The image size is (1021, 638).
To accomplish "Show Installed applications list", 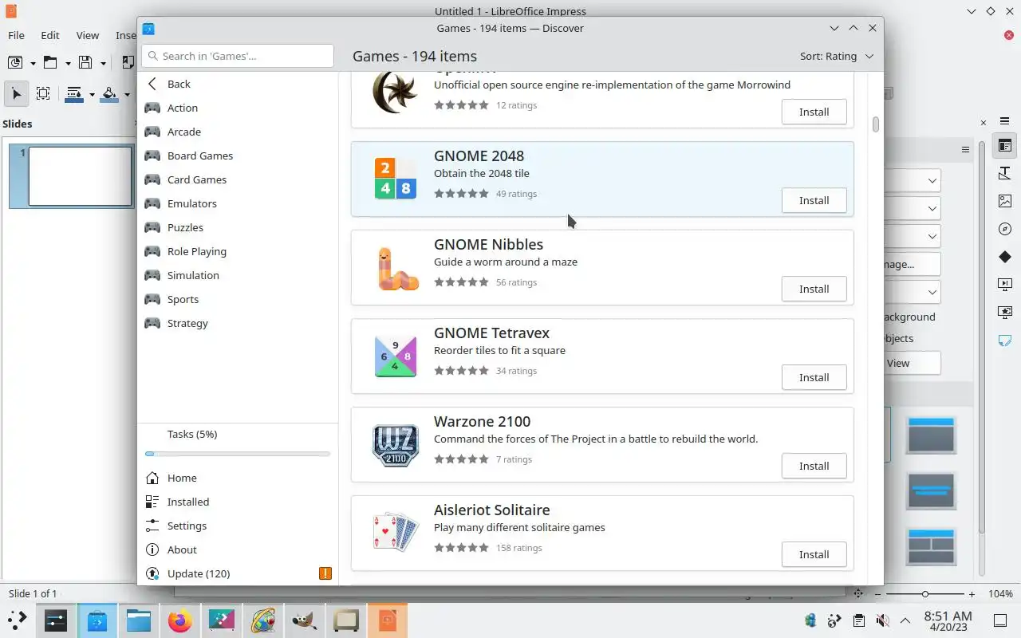I will (x=238, y=502).
